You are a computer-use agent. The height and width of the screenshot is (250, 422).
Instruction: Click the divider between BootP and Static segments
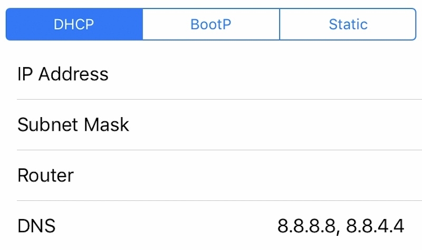pos(280,24)
